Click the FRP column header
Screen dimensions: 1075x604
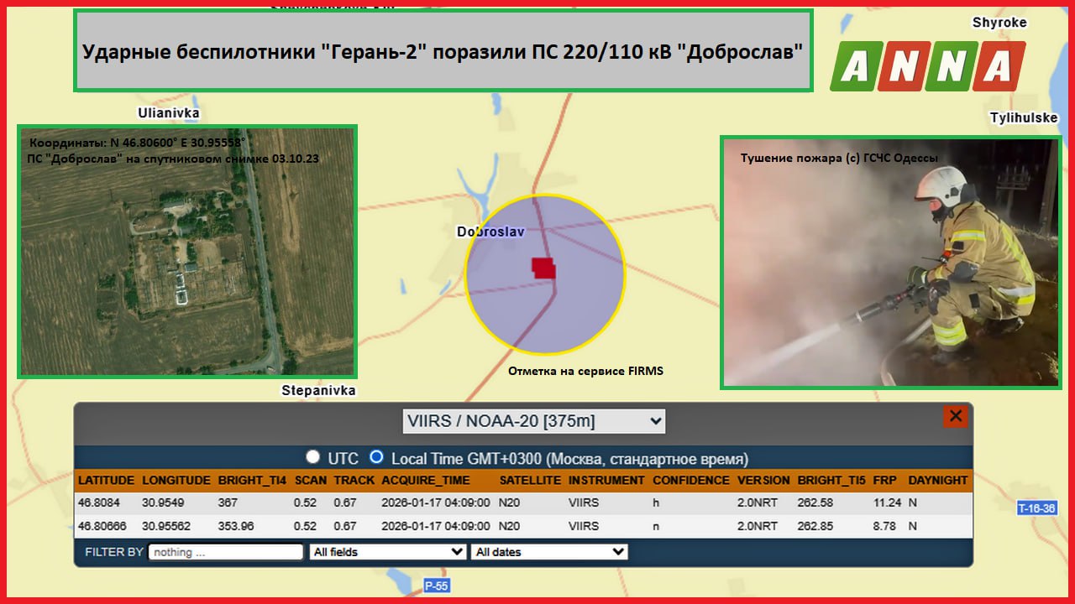[x=884, y=481]
